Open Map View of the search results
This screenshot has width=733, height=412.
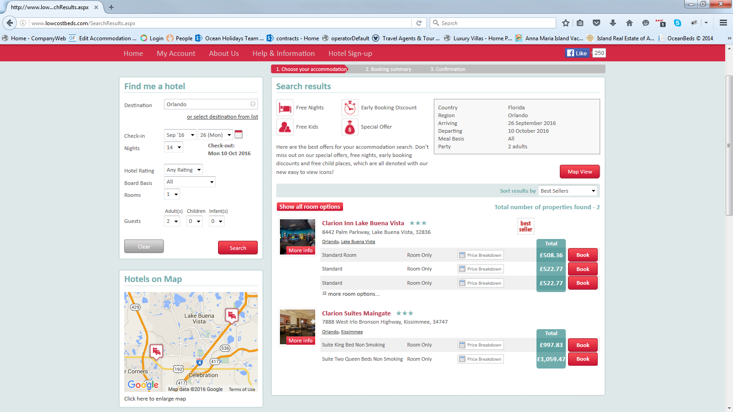click(x=580, y=172)
